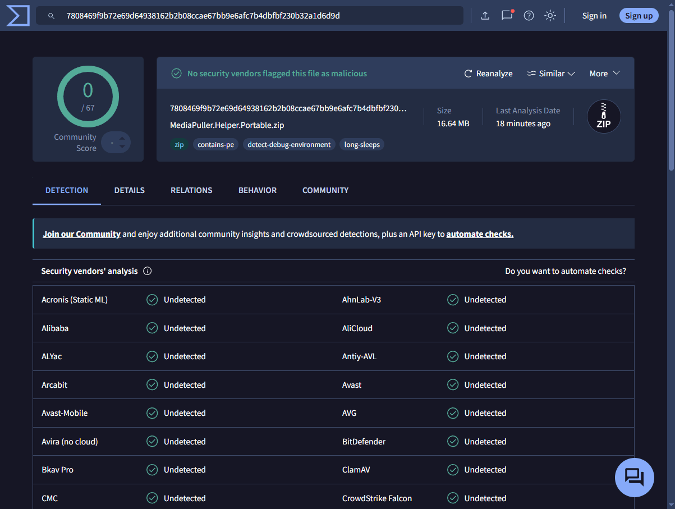Click AVG undetected check icon
The image size is (675, 509).
pos(453,413)
